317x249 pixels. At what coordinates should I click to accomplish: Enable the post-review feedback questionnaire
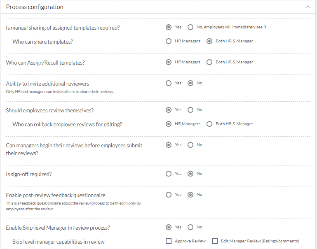(169, 195)
